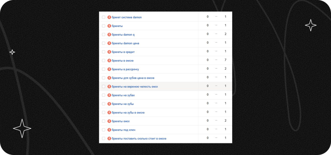Open keyword 'брекеты для зубов цена в омске'
The height and width of the screenshot is (155, 331).
point(133,78)
